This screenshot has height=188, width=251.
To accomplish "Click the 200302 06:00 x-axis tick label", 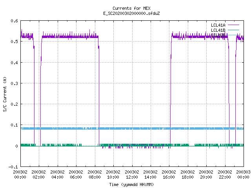I will pyautogui.click(x=76, y=175).
